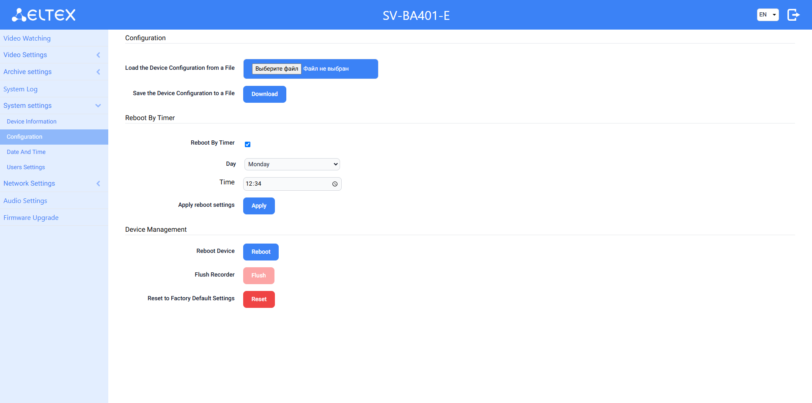
Task: Open the EN language dropdown
Action: [x=768, y=15]
